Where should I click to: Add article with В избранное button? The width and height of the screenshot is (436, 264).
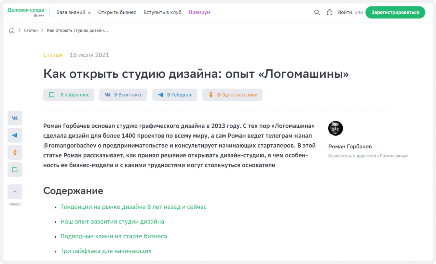coord(69,95)
